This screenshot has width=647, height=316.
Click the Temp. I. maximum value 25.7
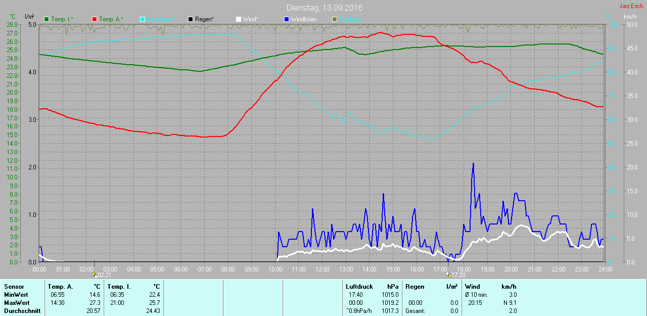(154, 303)
